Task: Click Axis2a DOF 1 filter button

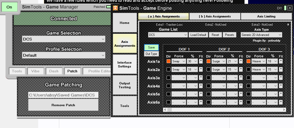Action: 201,70
